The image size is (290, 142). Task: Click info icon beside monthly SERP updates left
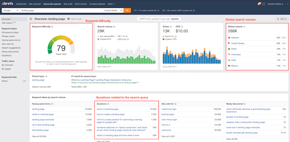click(194, 11)
